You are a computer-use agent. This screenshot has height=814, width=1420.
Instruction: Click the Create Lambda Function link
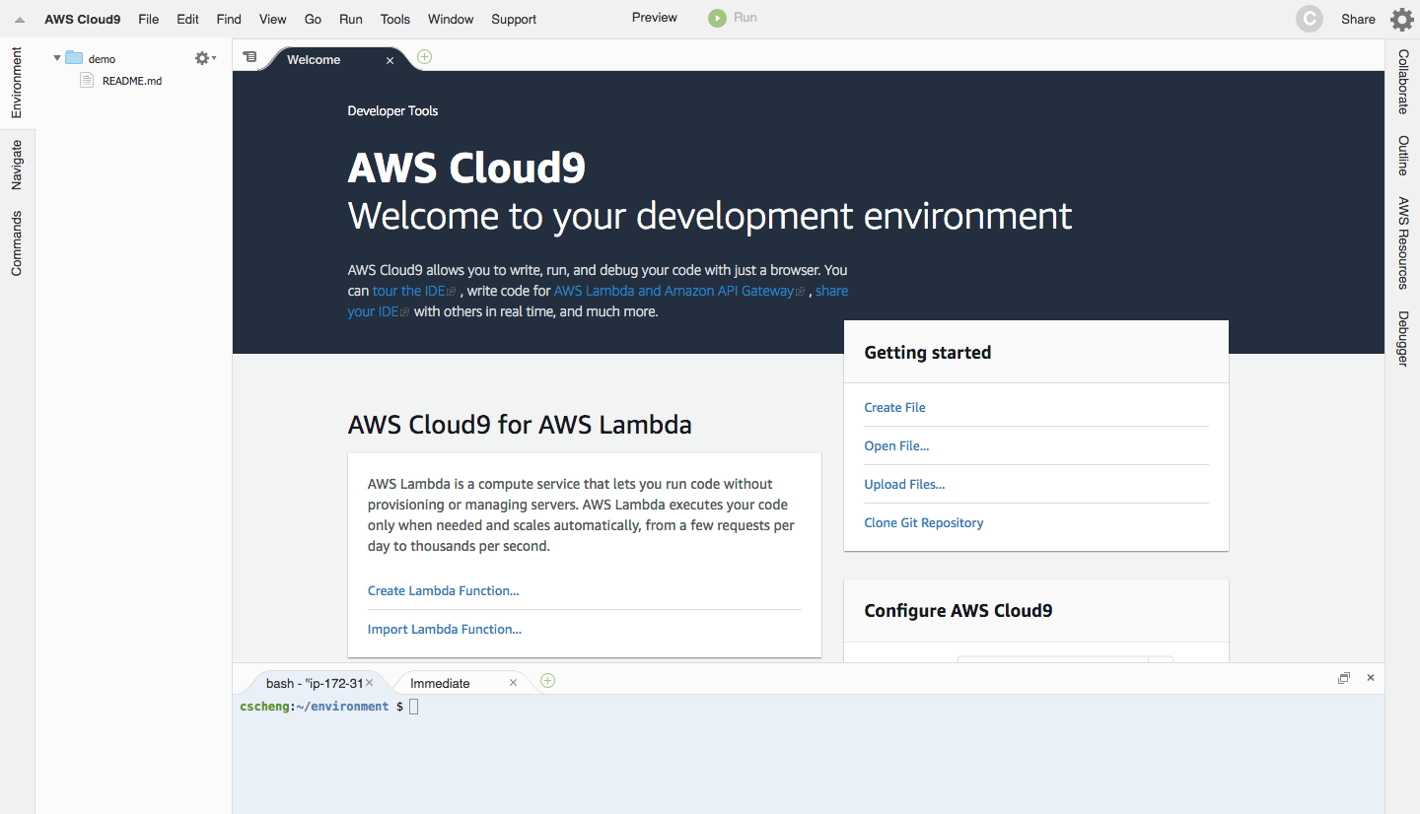coord(443,590)
